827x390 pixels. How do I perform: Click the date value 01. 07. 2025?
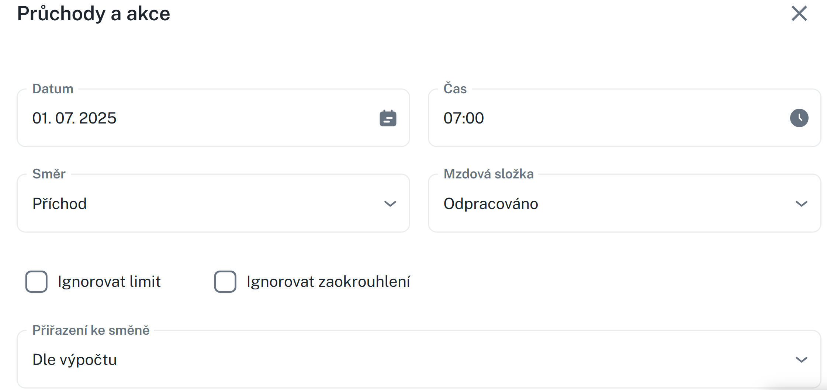coord(75,118)
